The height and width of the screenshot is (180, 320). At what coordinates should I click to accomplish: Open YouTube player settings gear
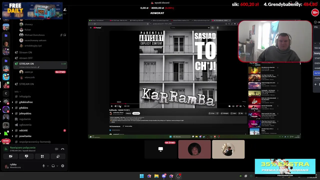coord(237,106)
